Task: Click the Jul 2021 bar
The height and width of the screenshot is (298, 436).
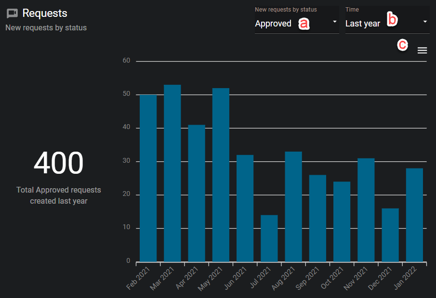Action: click(269, 238)
